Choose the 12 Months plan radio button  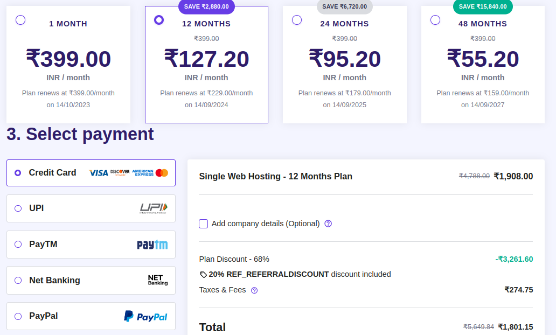[x=159, y=20]
